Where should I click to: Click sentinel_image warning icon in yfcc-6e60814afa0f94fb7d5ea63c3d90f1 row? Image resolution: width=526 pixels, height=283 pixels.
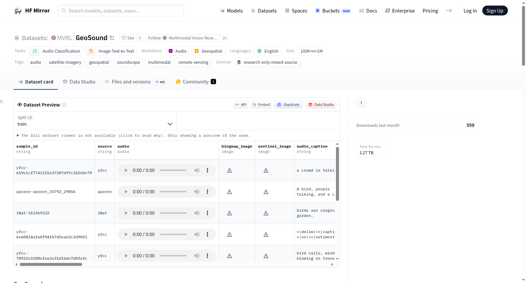tap(266, 235)
